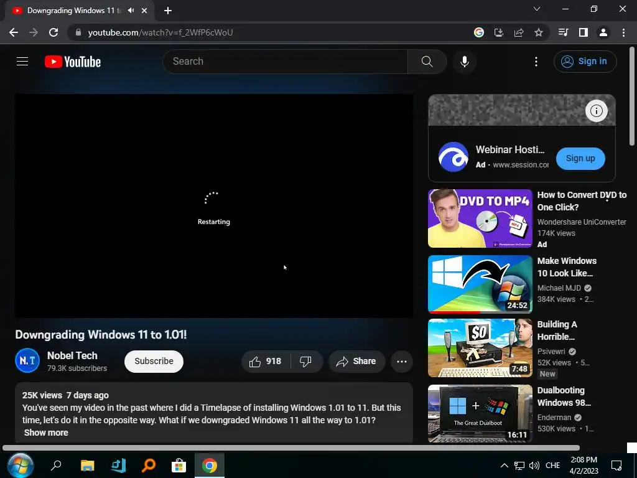Screen dimensions: 637x478
Task: Share this page icon in Chrome
Action: tap(518, 32)
